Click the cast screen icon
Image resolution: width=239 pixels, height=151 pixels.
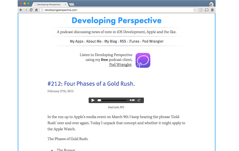[206, 10]
